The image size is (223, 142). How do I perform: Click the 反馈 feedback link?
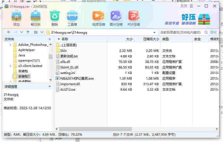pyautogui.click(x=184, y=6)
